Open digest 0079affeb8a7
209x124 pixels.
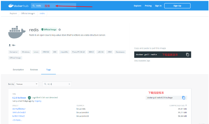(19, 109)
